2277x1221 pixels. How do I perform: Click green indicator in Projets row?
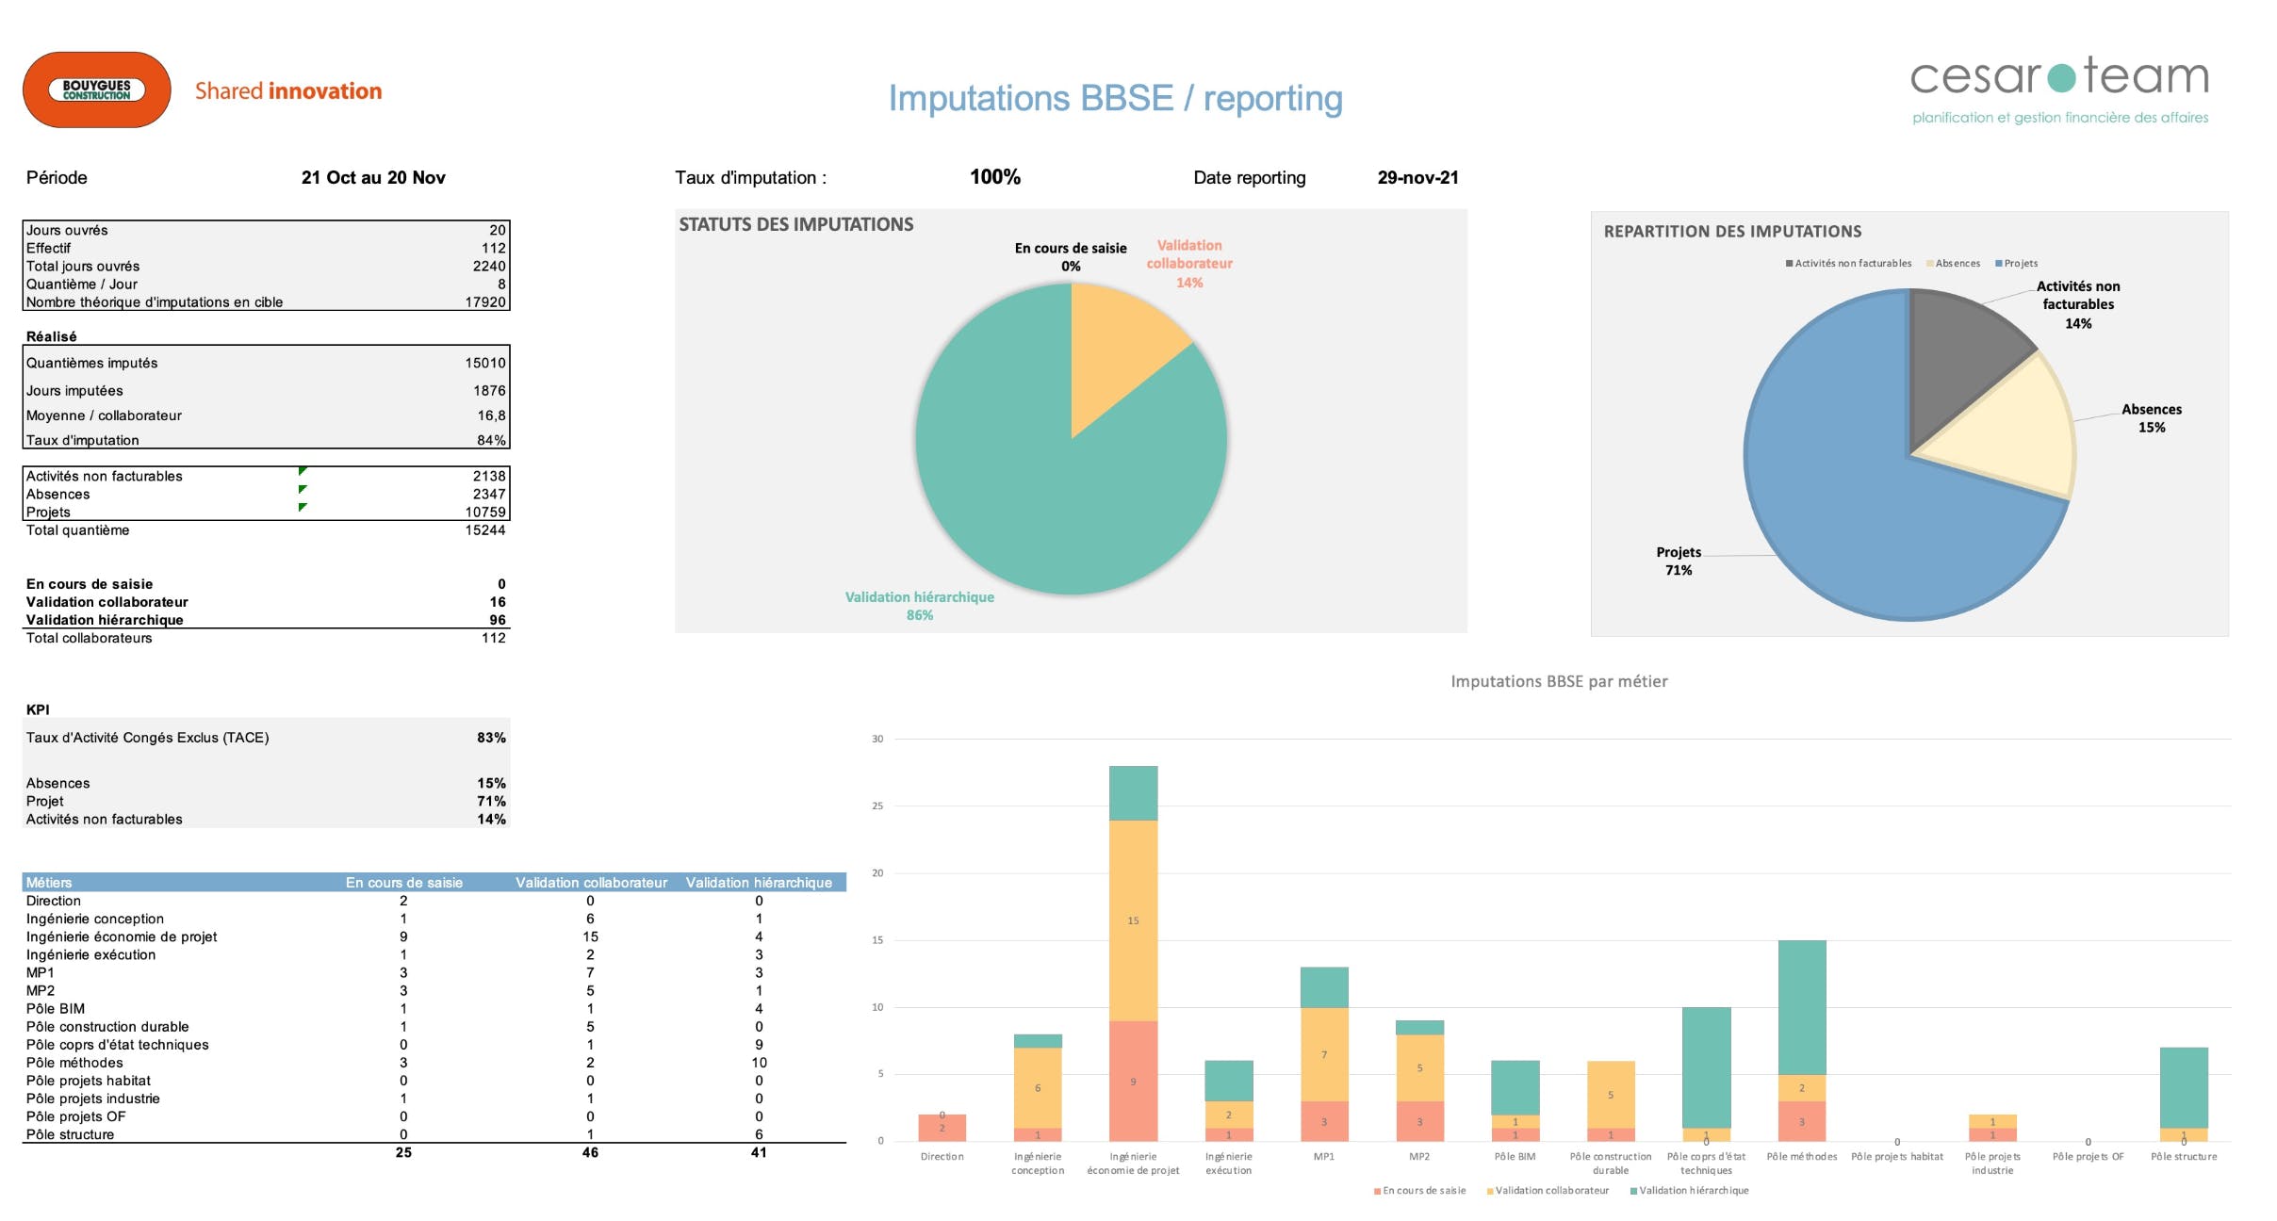click(303, 507)
